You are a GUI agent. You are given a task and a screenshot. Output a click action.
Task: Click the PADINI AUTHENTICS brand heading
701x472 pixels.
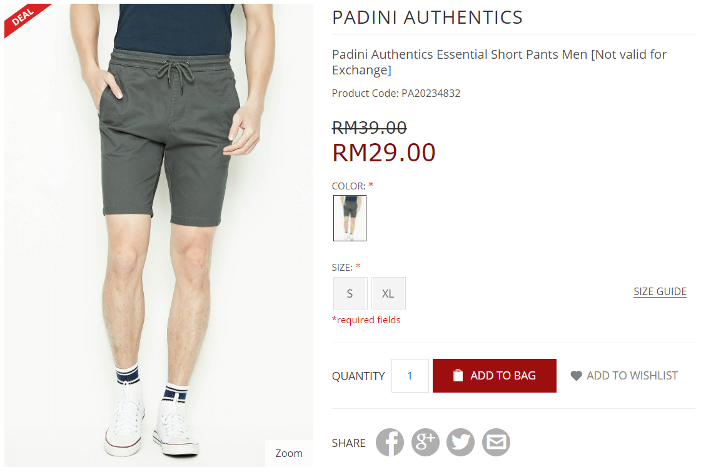(x=427, y=18)
